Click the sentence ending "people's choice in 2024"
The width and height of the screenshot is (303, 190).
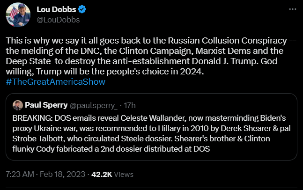[140, 72]
